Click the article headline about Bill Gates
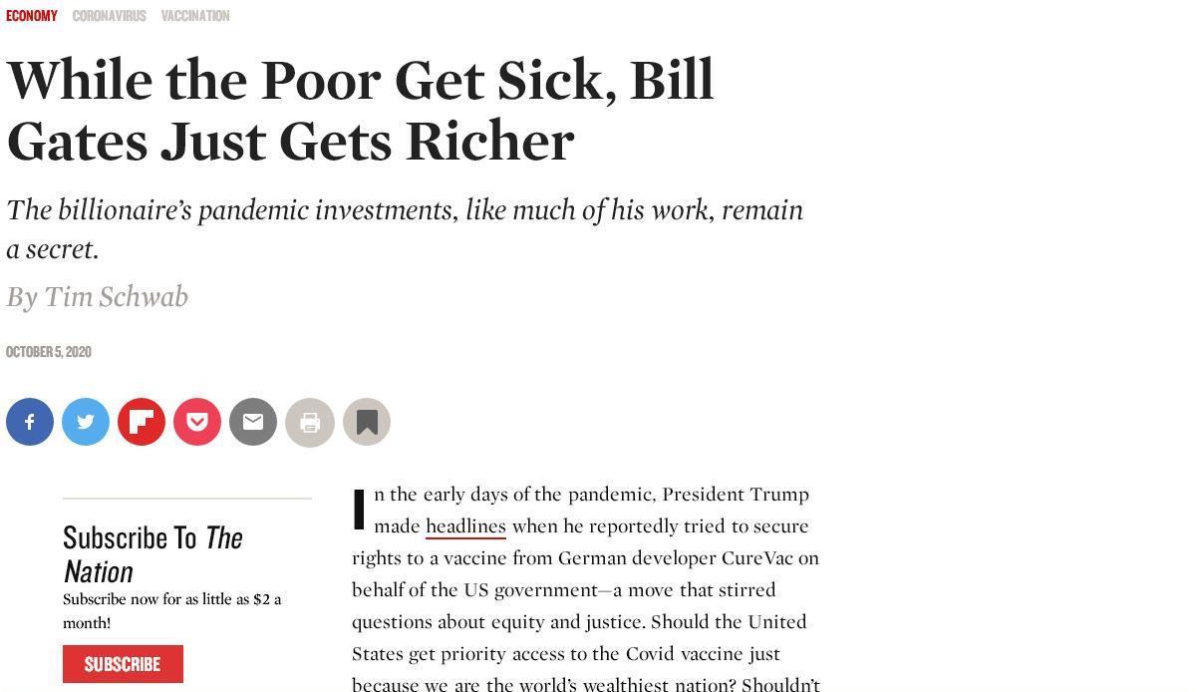1200x692 pixels. (360, 111)
